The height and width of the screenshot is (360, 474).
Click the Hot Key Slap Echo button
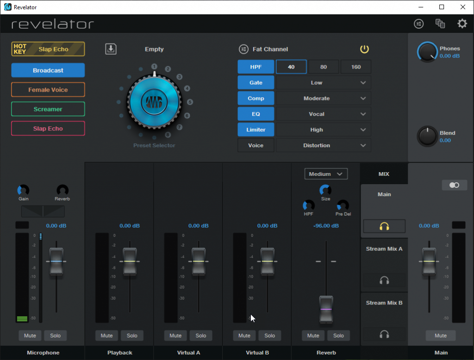(48, 49)
